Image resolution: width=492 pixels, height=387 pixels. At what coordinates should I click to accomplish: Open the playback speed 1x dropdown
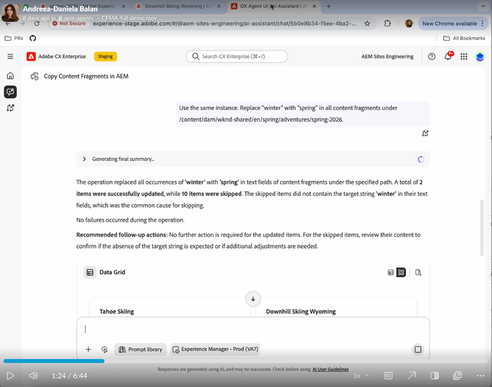coord(361,376)
